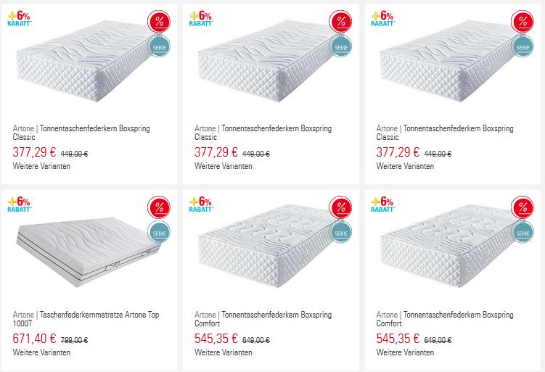Click the +6% Rabatt icon on middle Classic mattress
This screenshot has width=545, height=372.
(x=201, y=19)
